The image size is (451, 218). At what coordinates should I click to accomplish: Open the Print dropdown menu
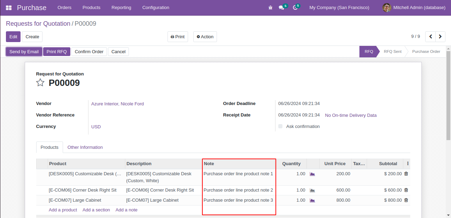tap(178, 37)
